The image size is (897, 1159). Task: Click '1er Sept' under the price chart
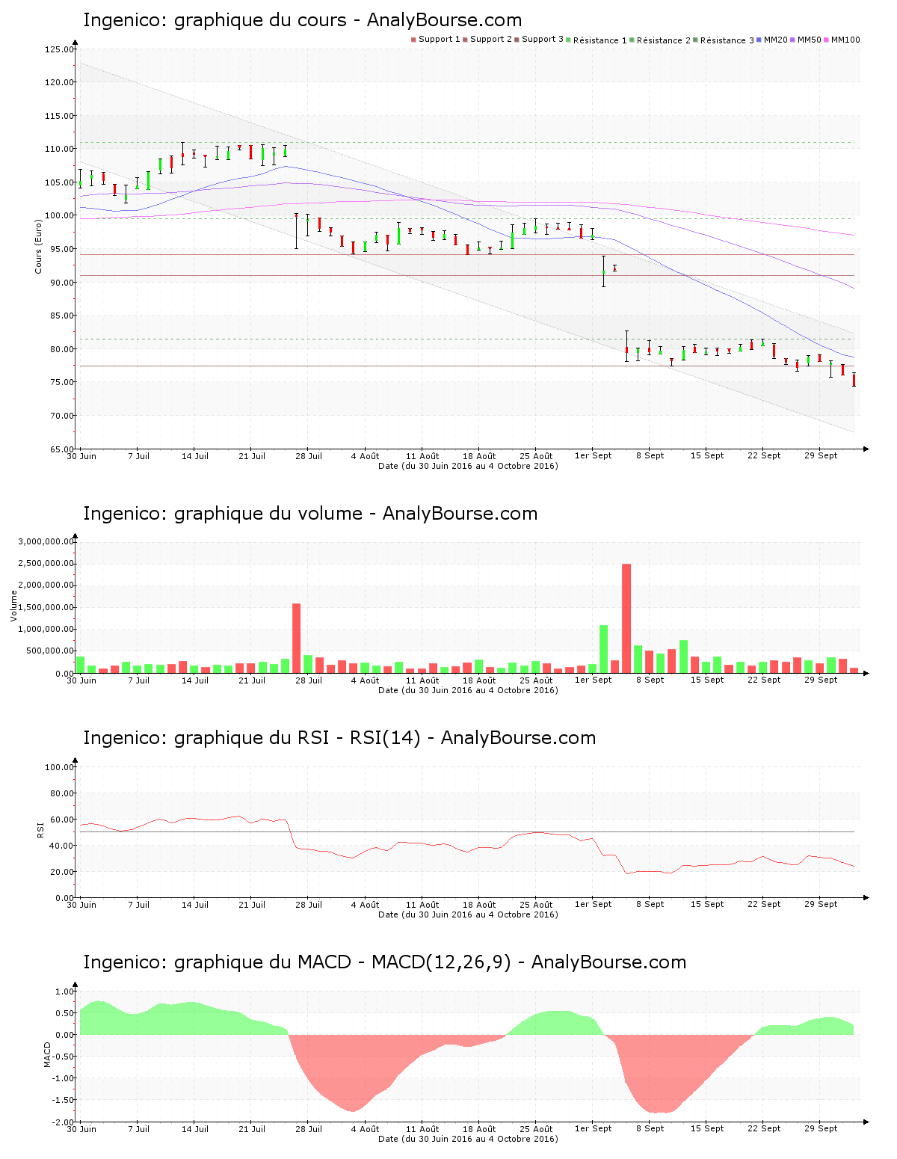(593, 456)
